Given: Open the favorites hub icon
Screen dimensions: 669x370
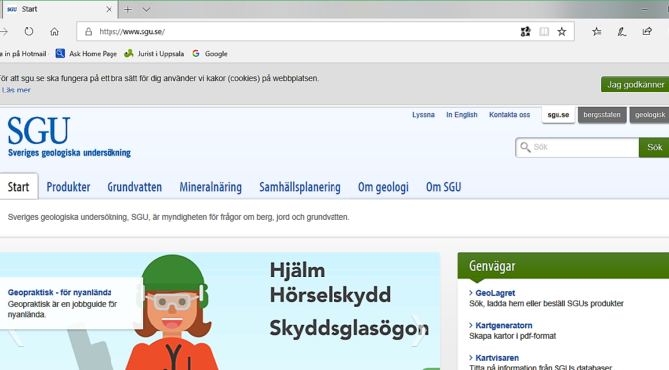Looking at the screenshot, I should 597,31.
